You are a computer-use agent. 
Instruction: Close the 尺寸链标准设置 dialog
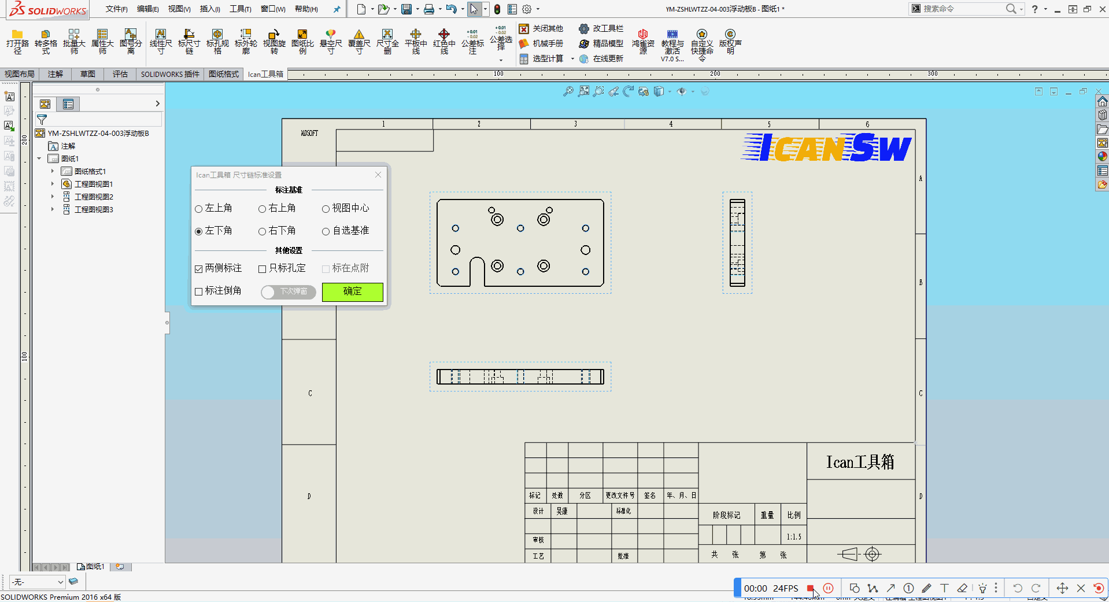(x=378, y=175)
